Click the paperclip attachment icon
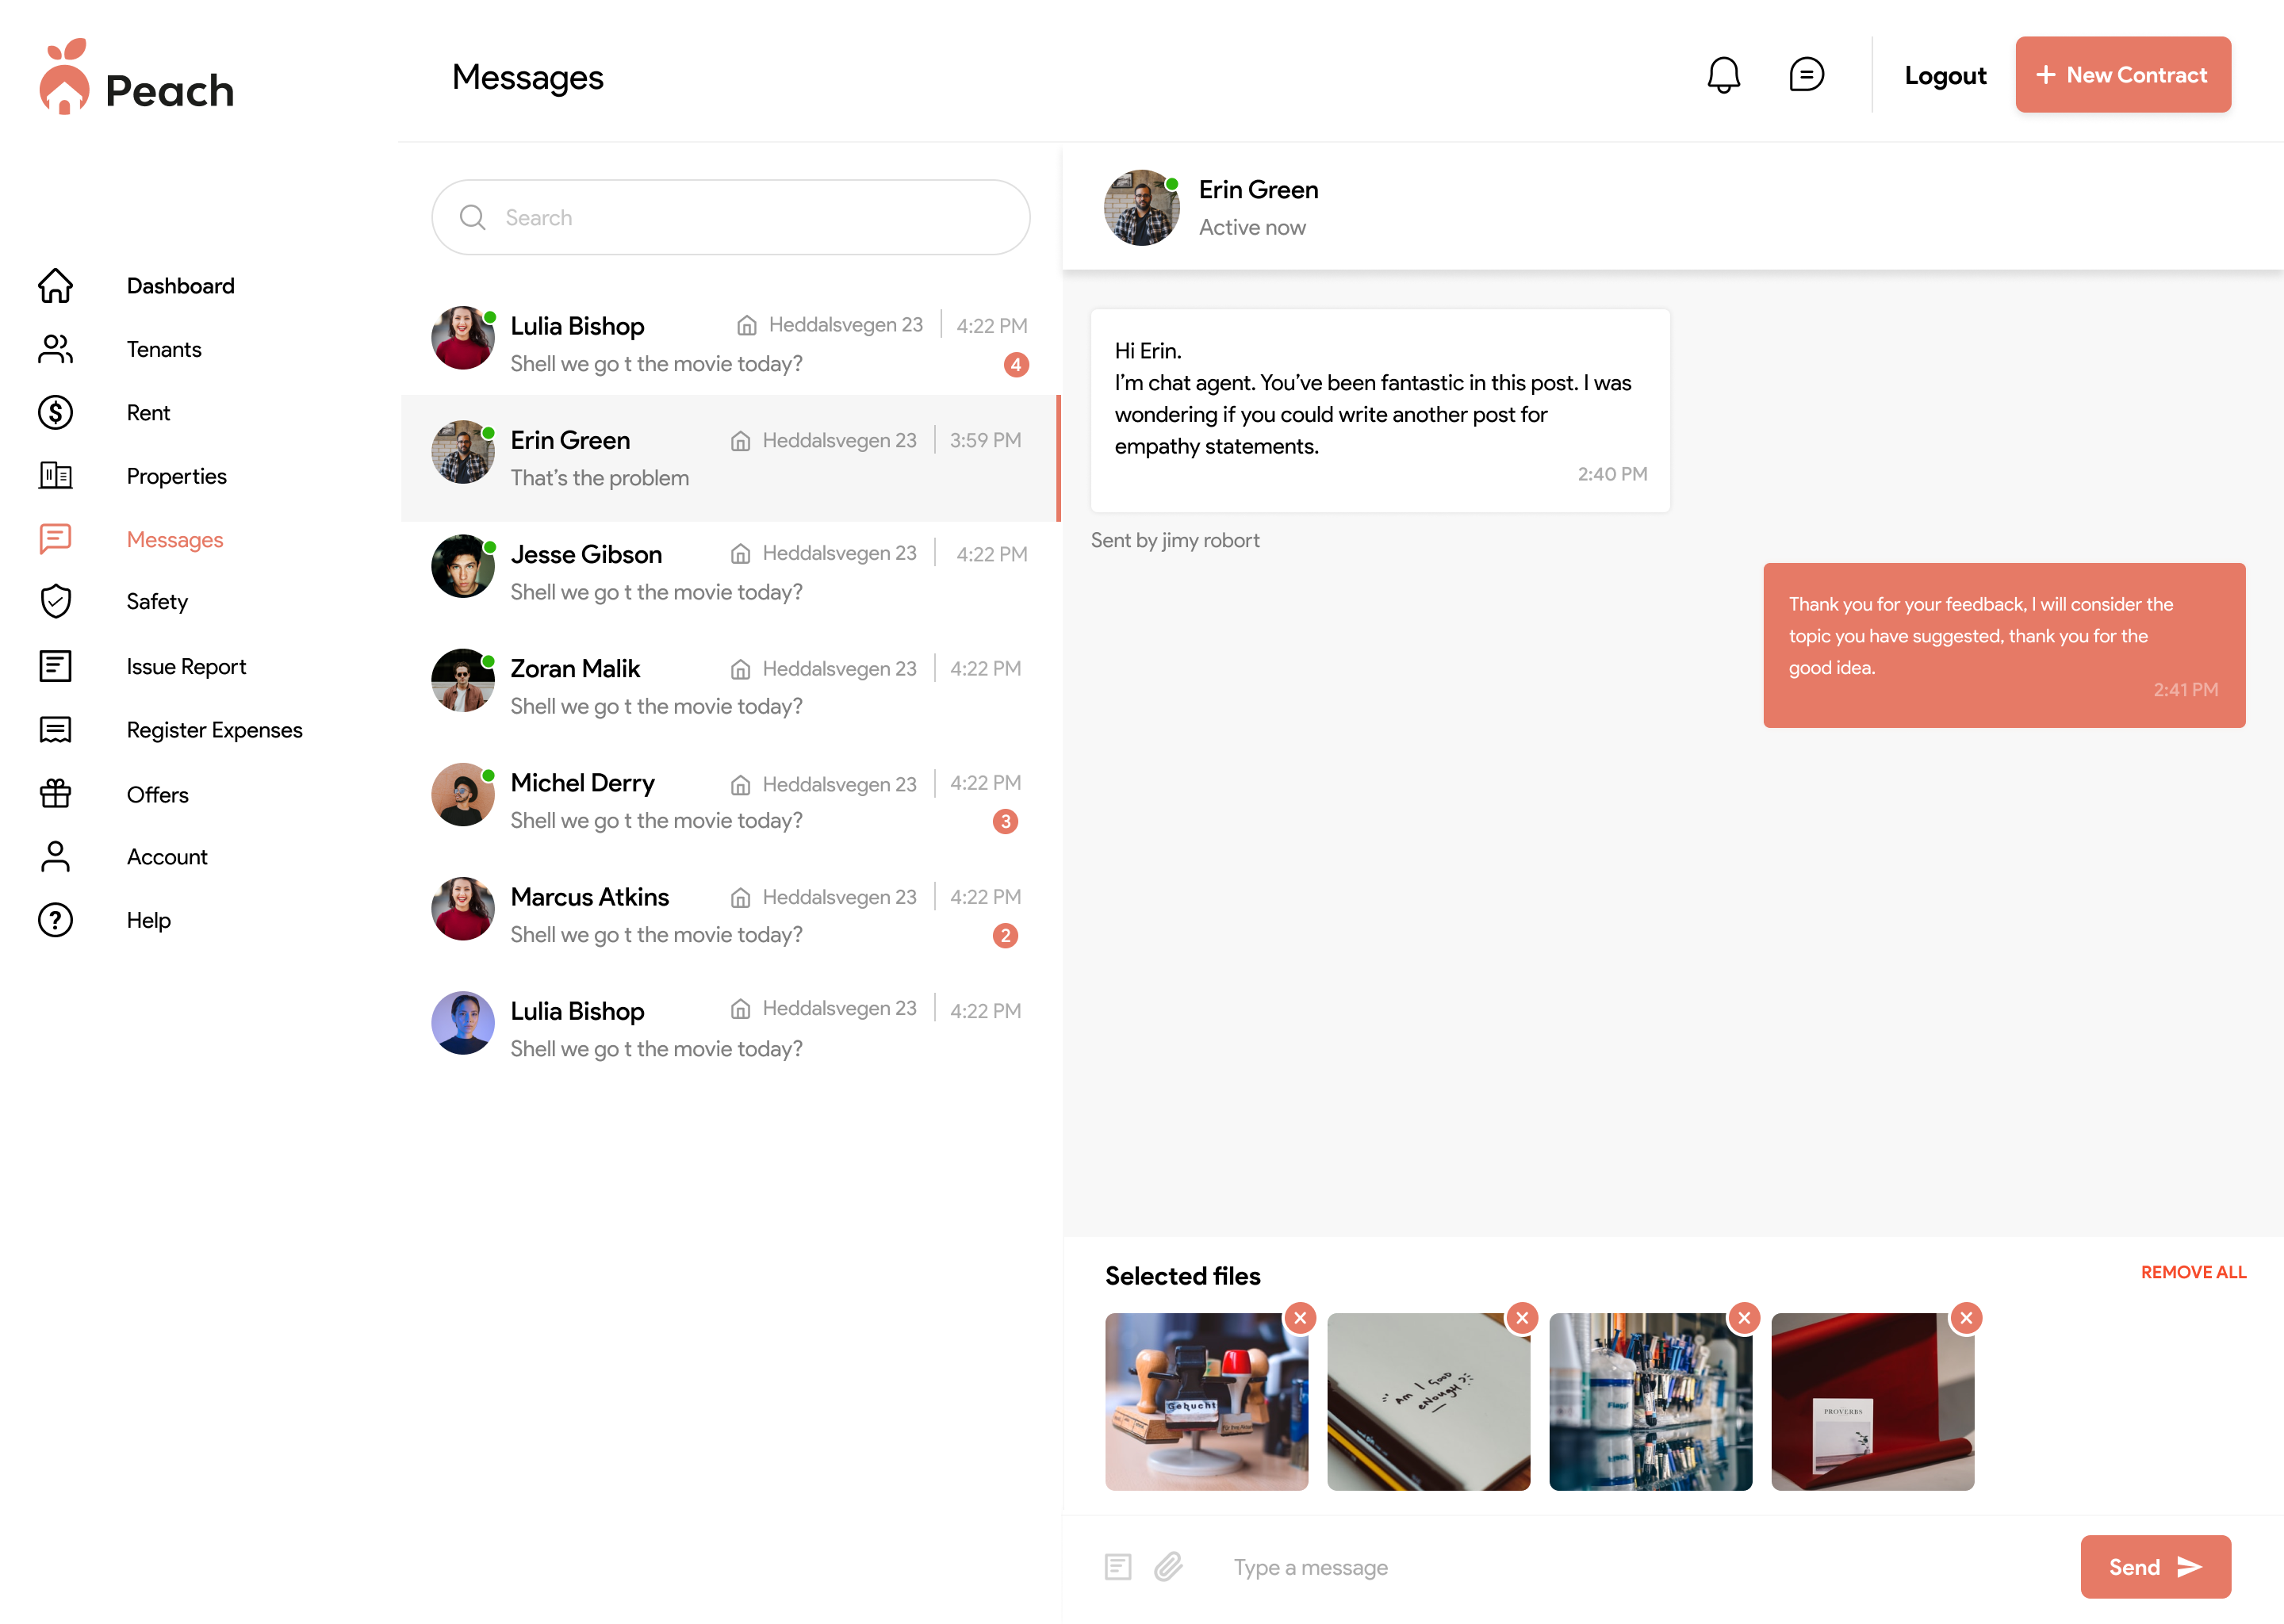 [x=1168, y=1566]
